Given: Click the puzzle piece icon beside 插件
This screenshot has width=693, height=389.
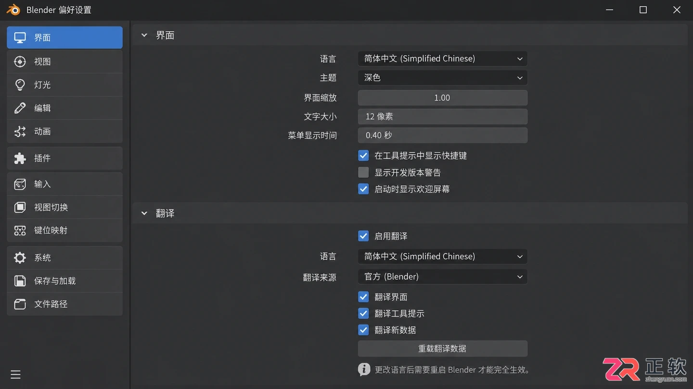Looking at the screenshot, I should (20, 158).
